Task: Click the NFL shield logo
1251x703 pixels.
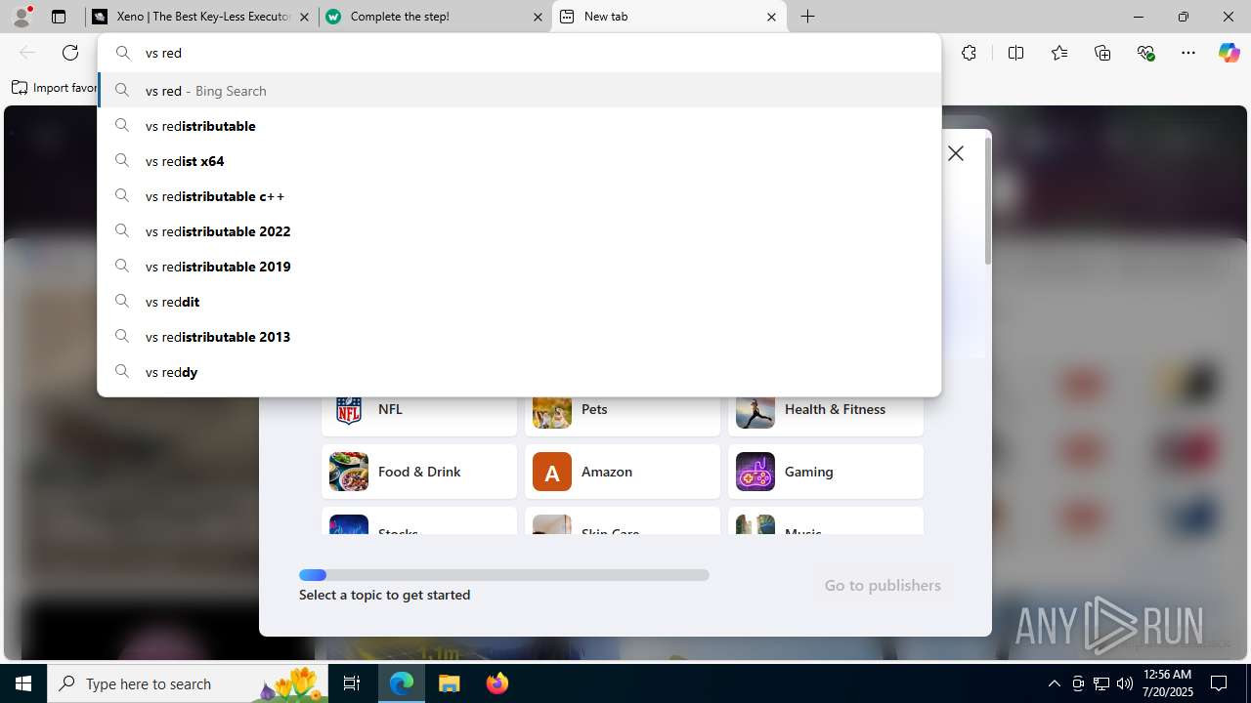Action: coord(349,411)
